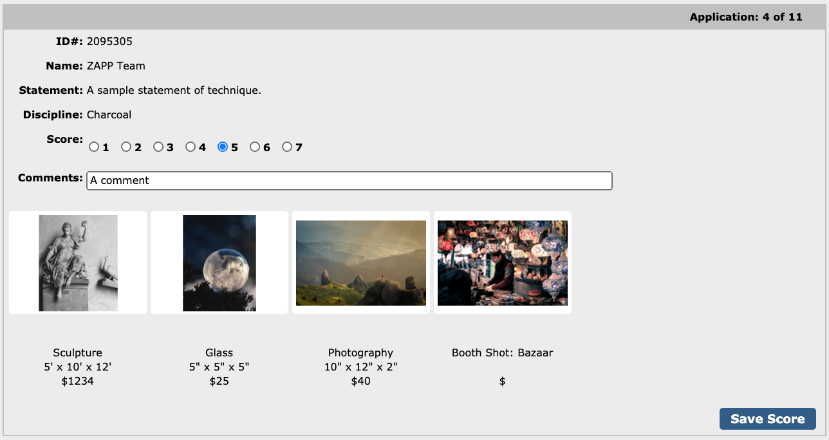Click the discipline value Charcoal
829x440 pixels.
[109, 115]
